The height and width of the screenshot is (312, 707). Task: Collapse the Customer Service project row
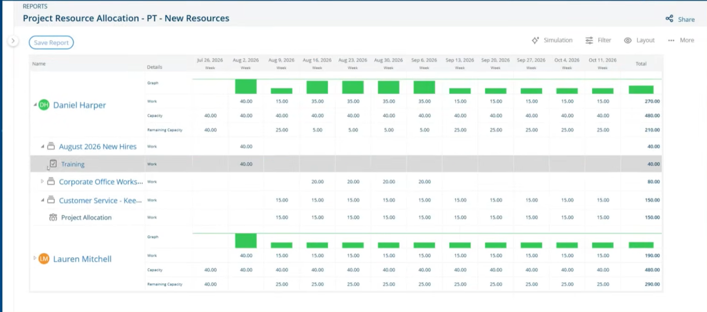[x=42, y=200]
